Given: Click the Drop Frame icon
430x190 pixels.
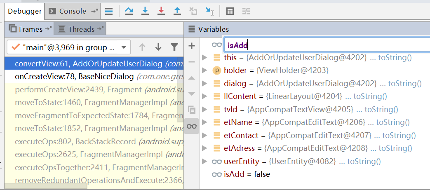Looking at the screenshot, I should 193,11.
